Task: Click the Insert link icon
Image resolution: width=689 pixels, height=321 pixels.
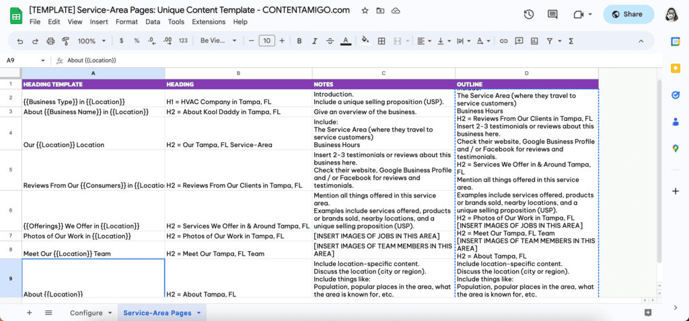Action: (503, 41)
